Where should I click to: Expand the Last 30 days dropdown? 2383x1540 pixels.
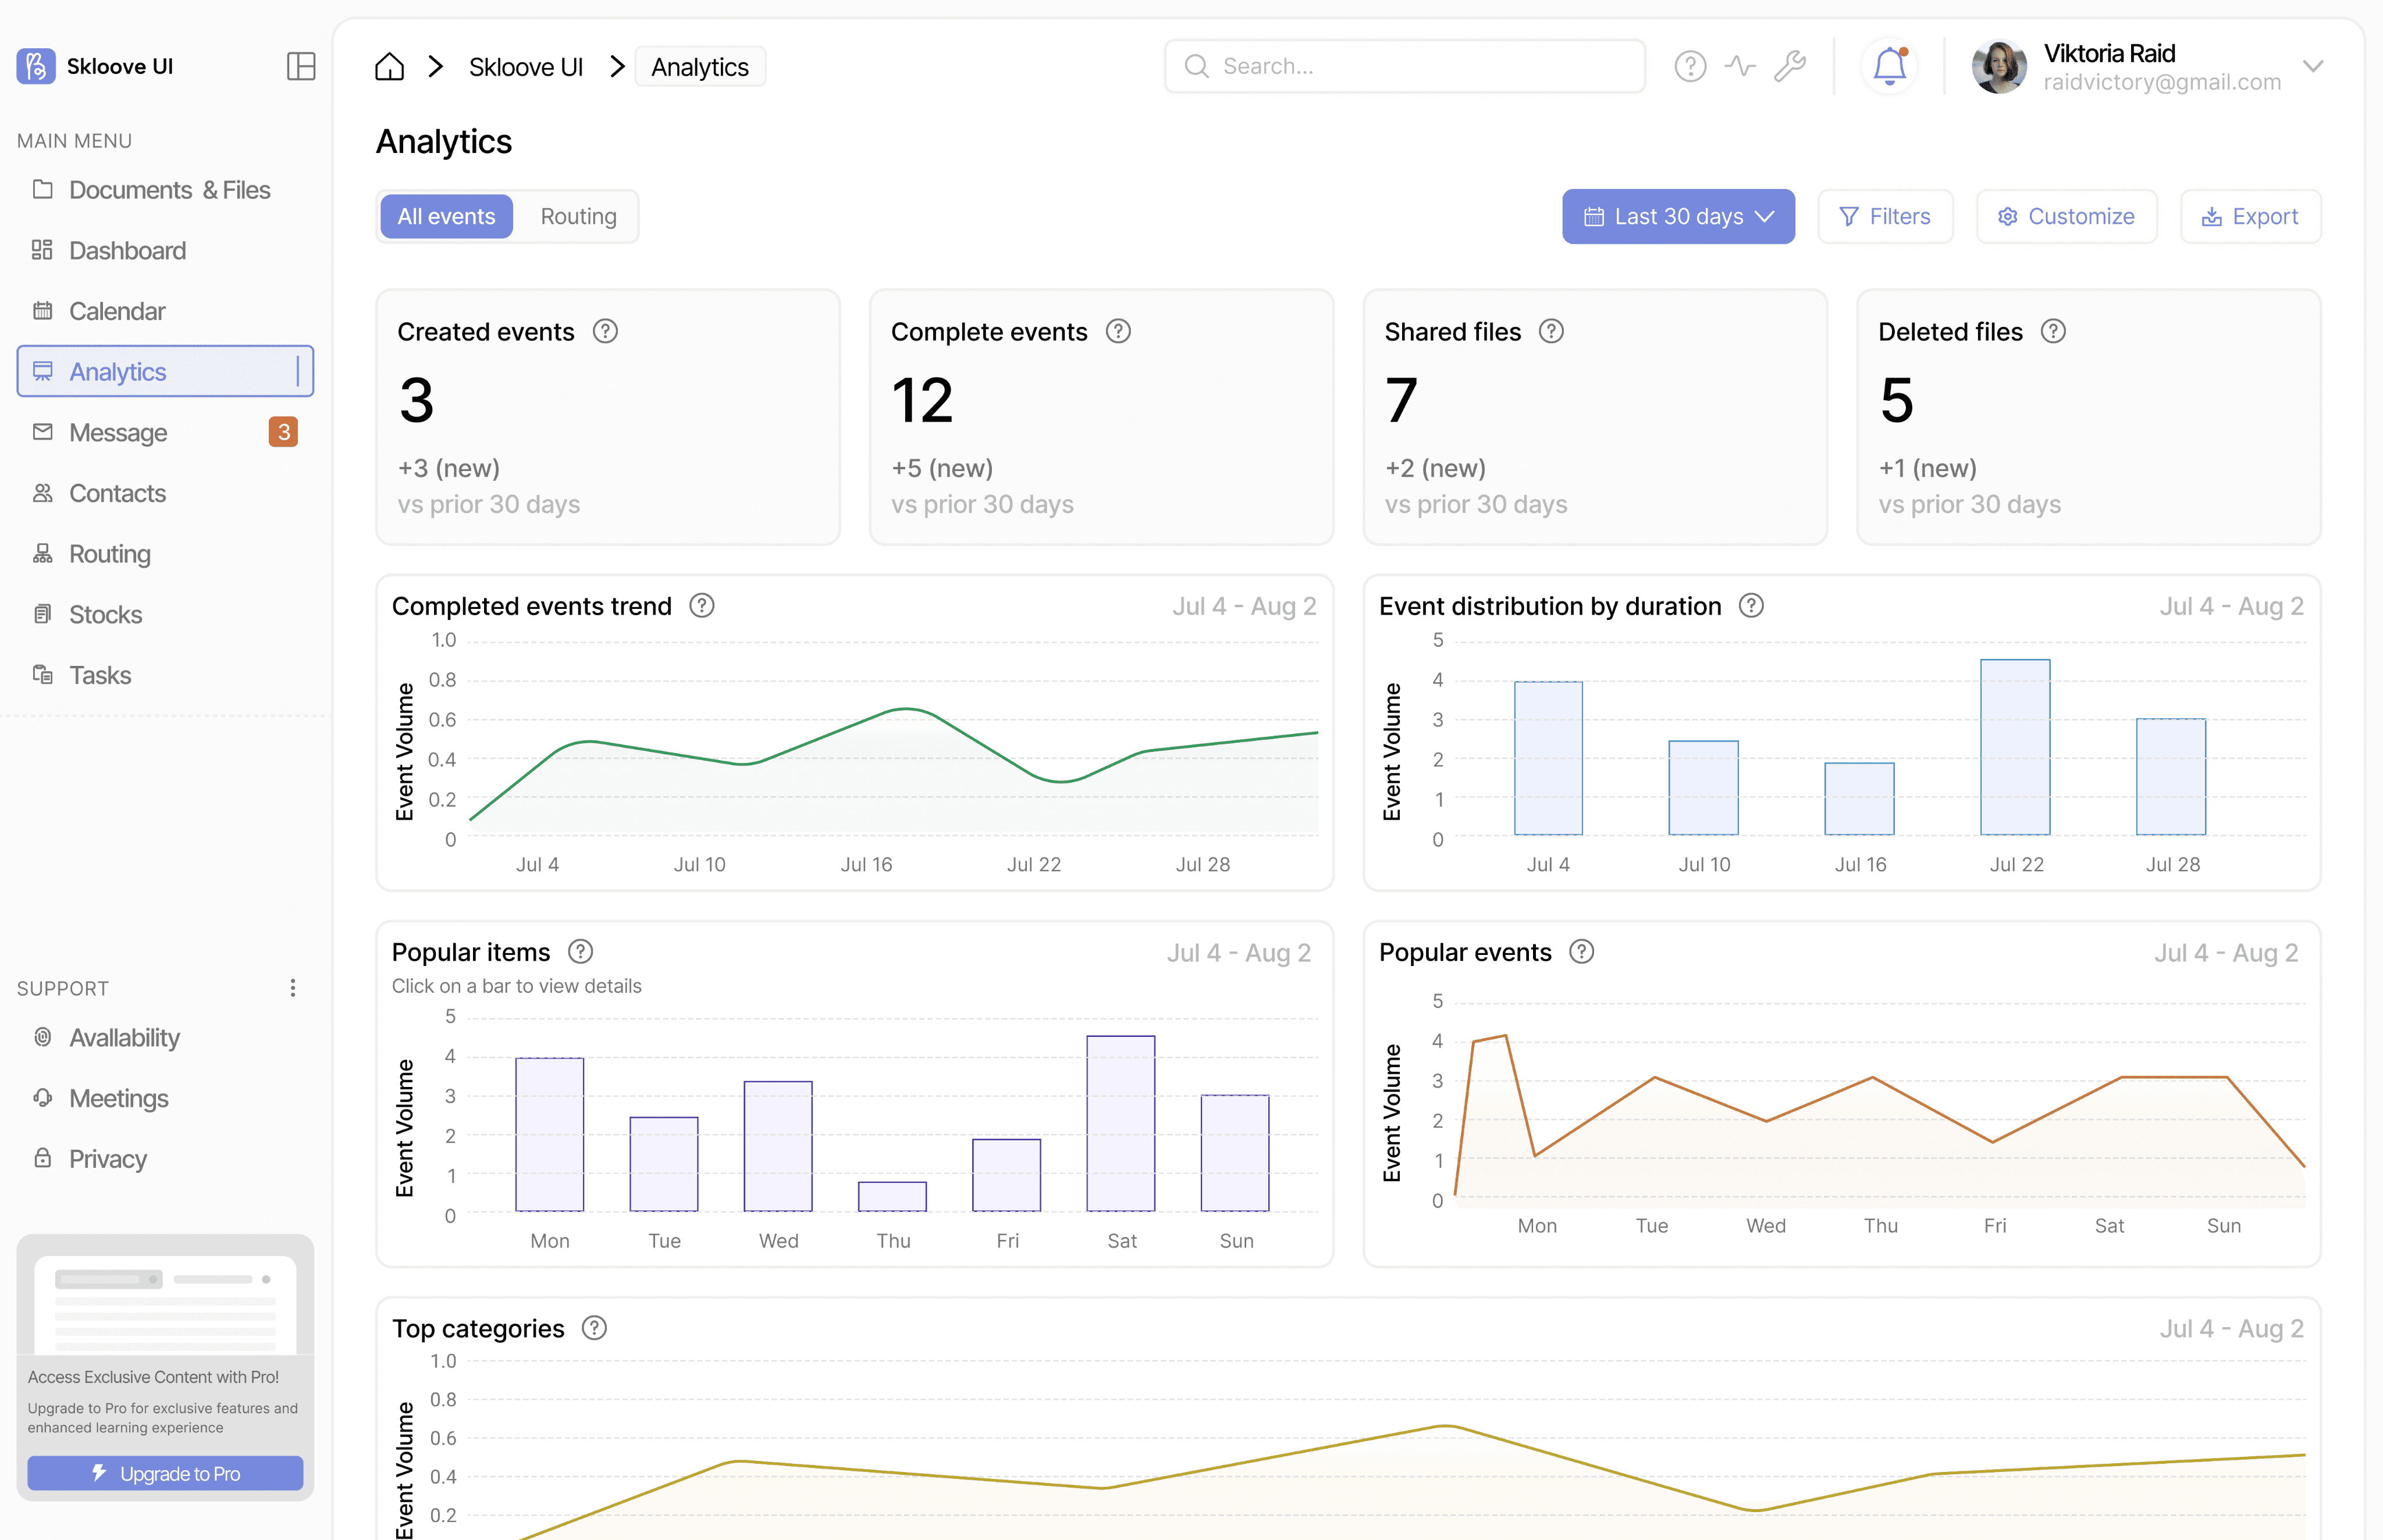point(1678,216)
